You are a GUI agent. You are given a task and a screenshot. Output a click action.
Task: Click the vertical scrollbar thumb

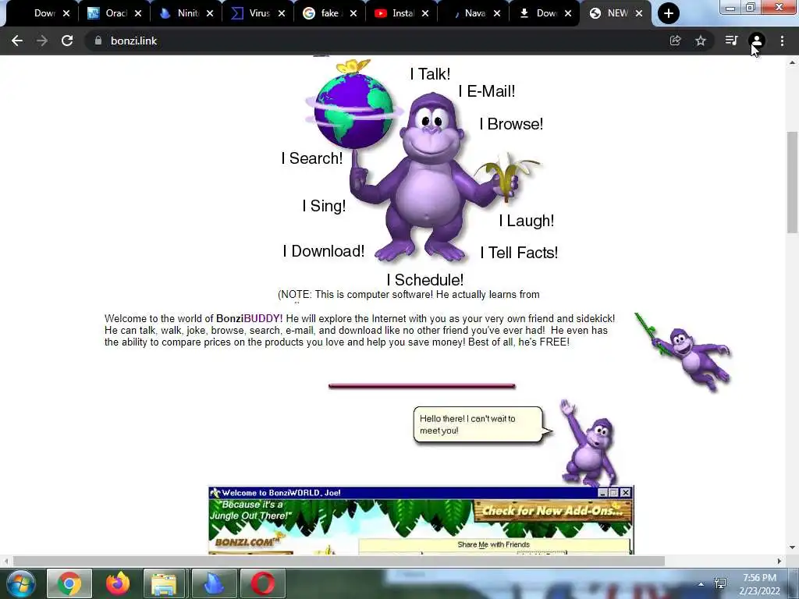pos(793,182)
